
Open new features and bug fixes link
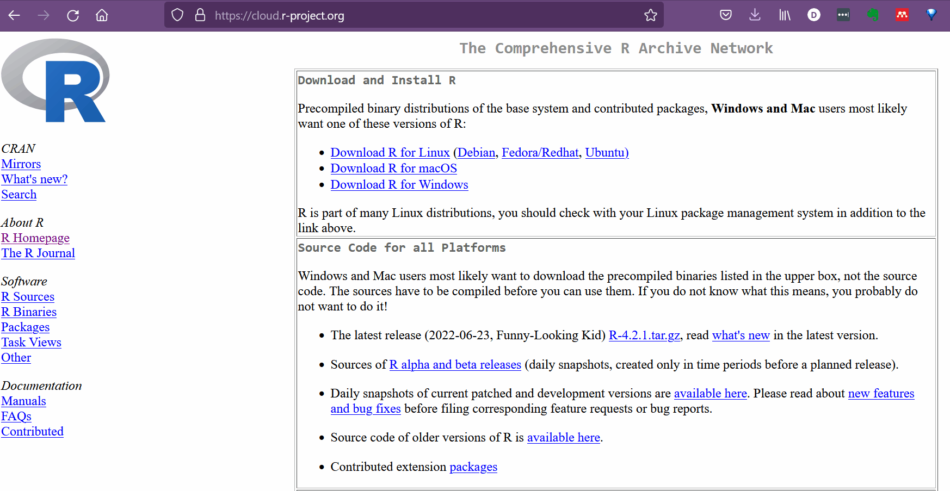click(x=881, y=394)
